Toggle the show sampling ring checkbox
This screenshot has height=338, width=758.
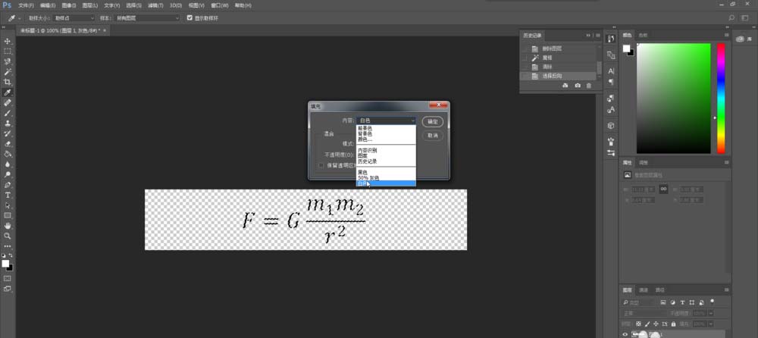190,18
